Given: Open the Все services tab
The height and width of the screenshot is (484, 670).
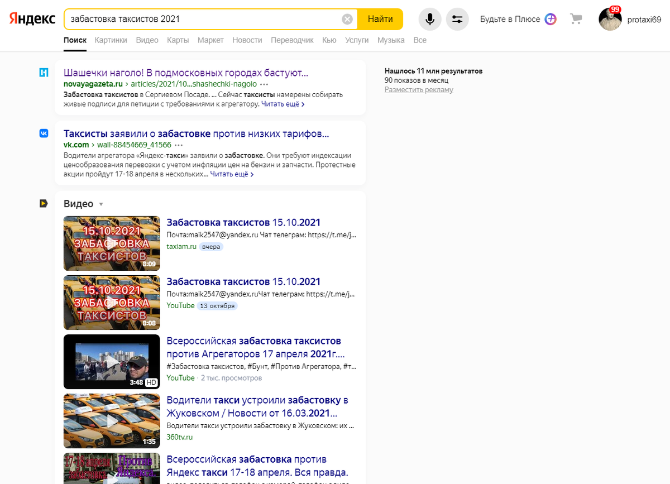Looking at the screenshot, I should point(420,40).
